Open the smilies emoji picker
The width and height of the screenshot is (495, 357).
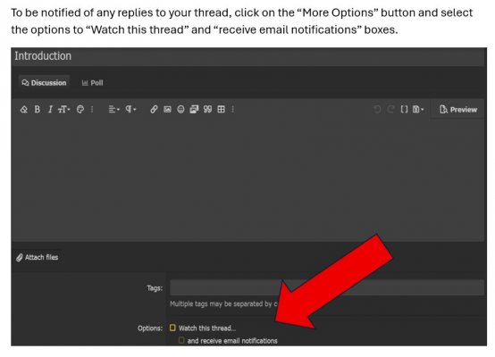(180, 110)
